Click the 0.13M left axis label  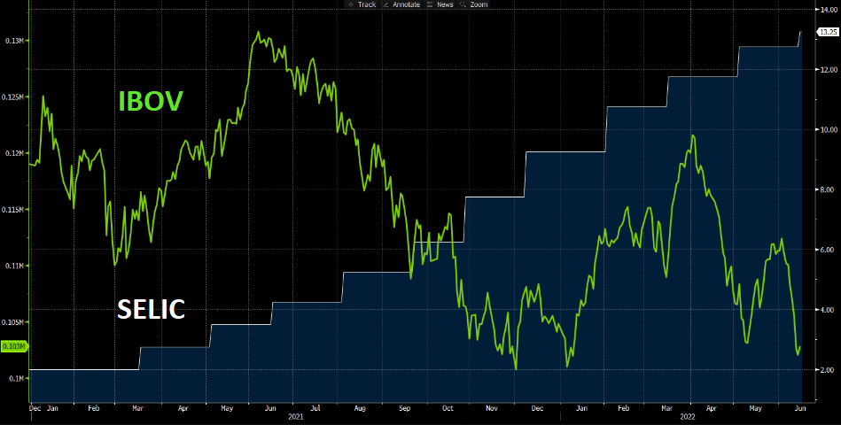(15, 41)
